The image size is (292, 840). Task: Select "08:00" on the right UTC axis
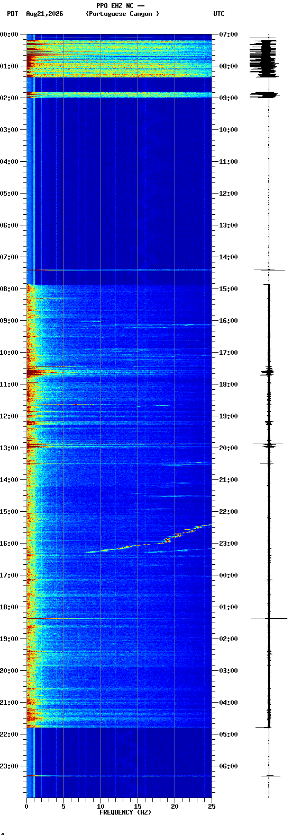(x=229, y=66)
